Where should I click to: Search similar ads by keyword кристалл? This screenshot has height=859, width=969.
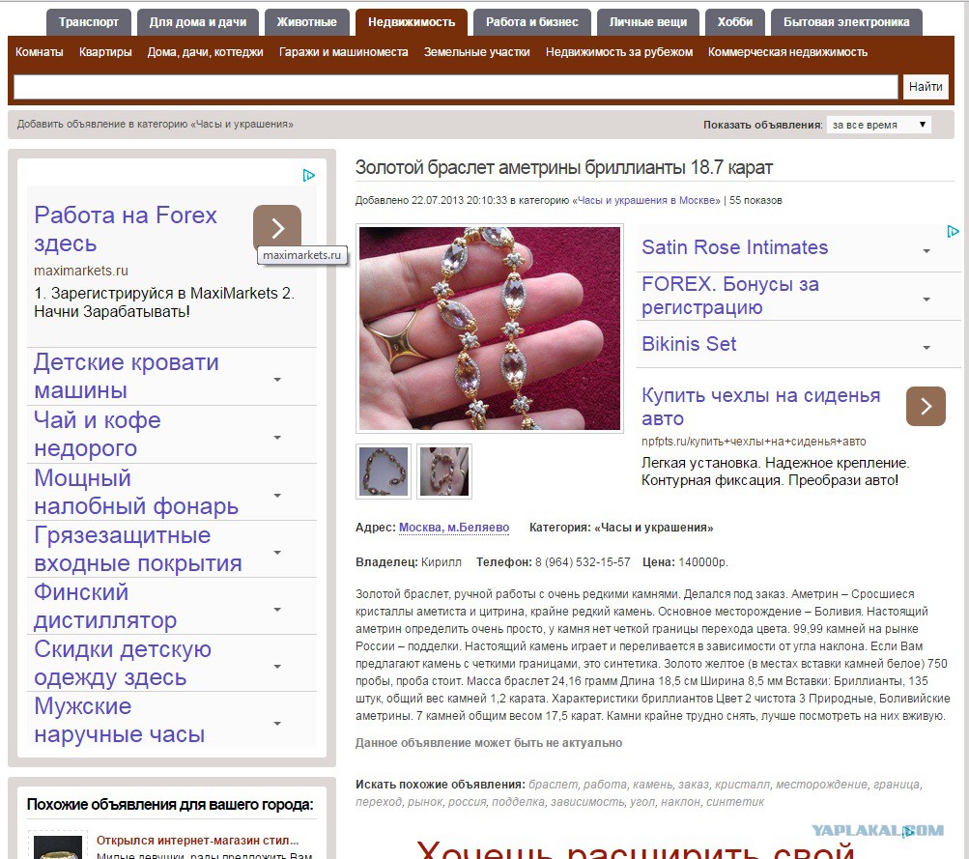742,785
